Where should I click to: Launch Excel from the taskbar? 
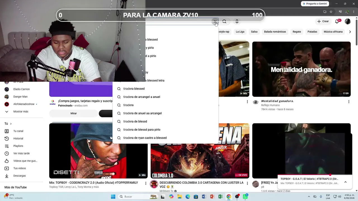pos(220,197)
